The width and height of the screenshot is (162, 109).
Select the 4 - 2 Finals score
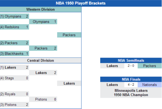pyautogui.click(x=131, y=85)
